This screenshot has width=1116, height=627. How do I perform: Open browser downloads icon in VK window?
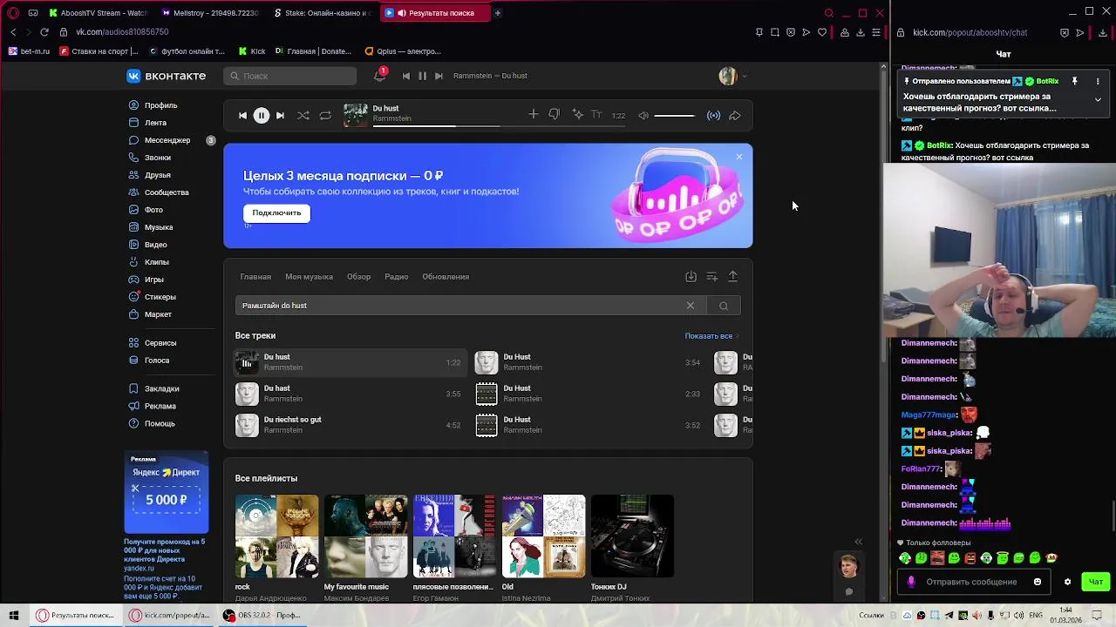click(861, 32)
